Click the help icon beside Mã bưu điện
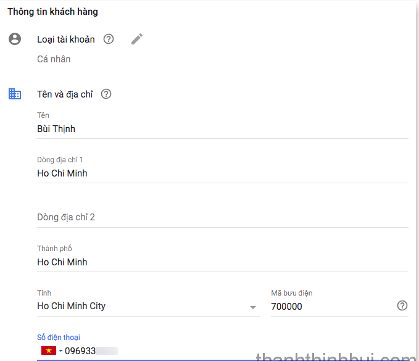419x361 pixels. [402, 305]
